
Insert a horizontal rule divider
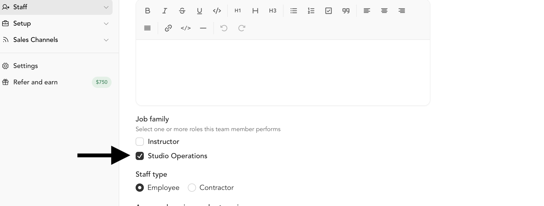click(x=203, y=28)
